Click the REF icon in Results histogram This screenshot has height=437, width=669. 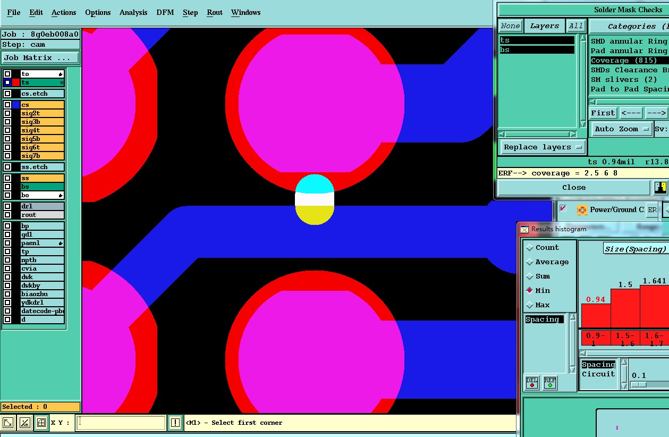tap(550, 382)
